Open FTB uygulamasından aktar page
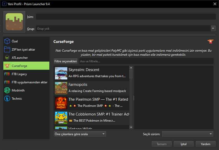Viewport: 219px width, 150px height. [x=26, y=82]
